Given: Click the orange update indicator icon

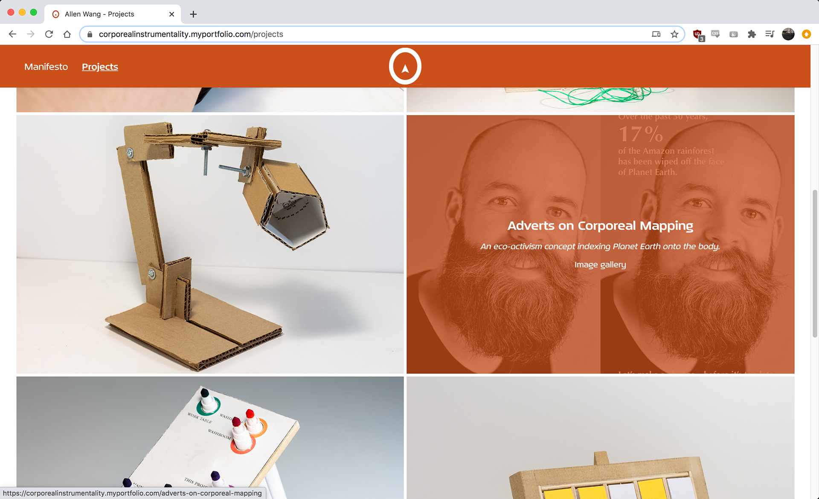Looking at the screenshot, I should coord(806,34).
